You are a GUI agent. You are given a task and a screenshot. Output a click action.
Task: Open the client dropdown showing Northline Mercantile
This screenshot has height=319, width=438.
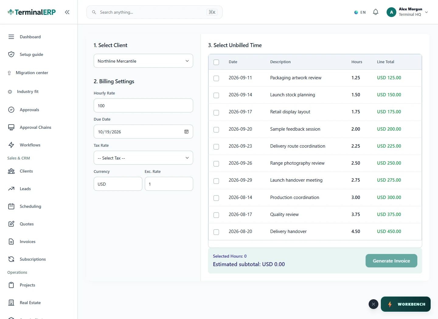[x=143, y=61]
